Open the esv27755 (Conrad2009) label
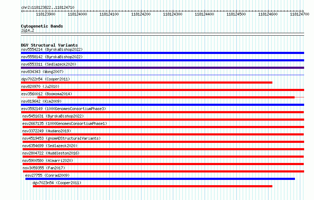 47,175
